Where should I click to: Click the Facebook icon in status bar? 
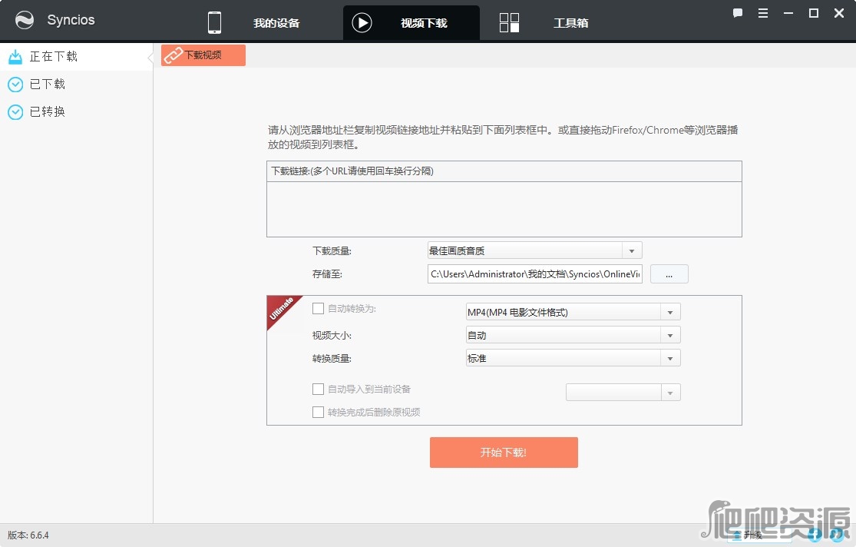[814, 535]
